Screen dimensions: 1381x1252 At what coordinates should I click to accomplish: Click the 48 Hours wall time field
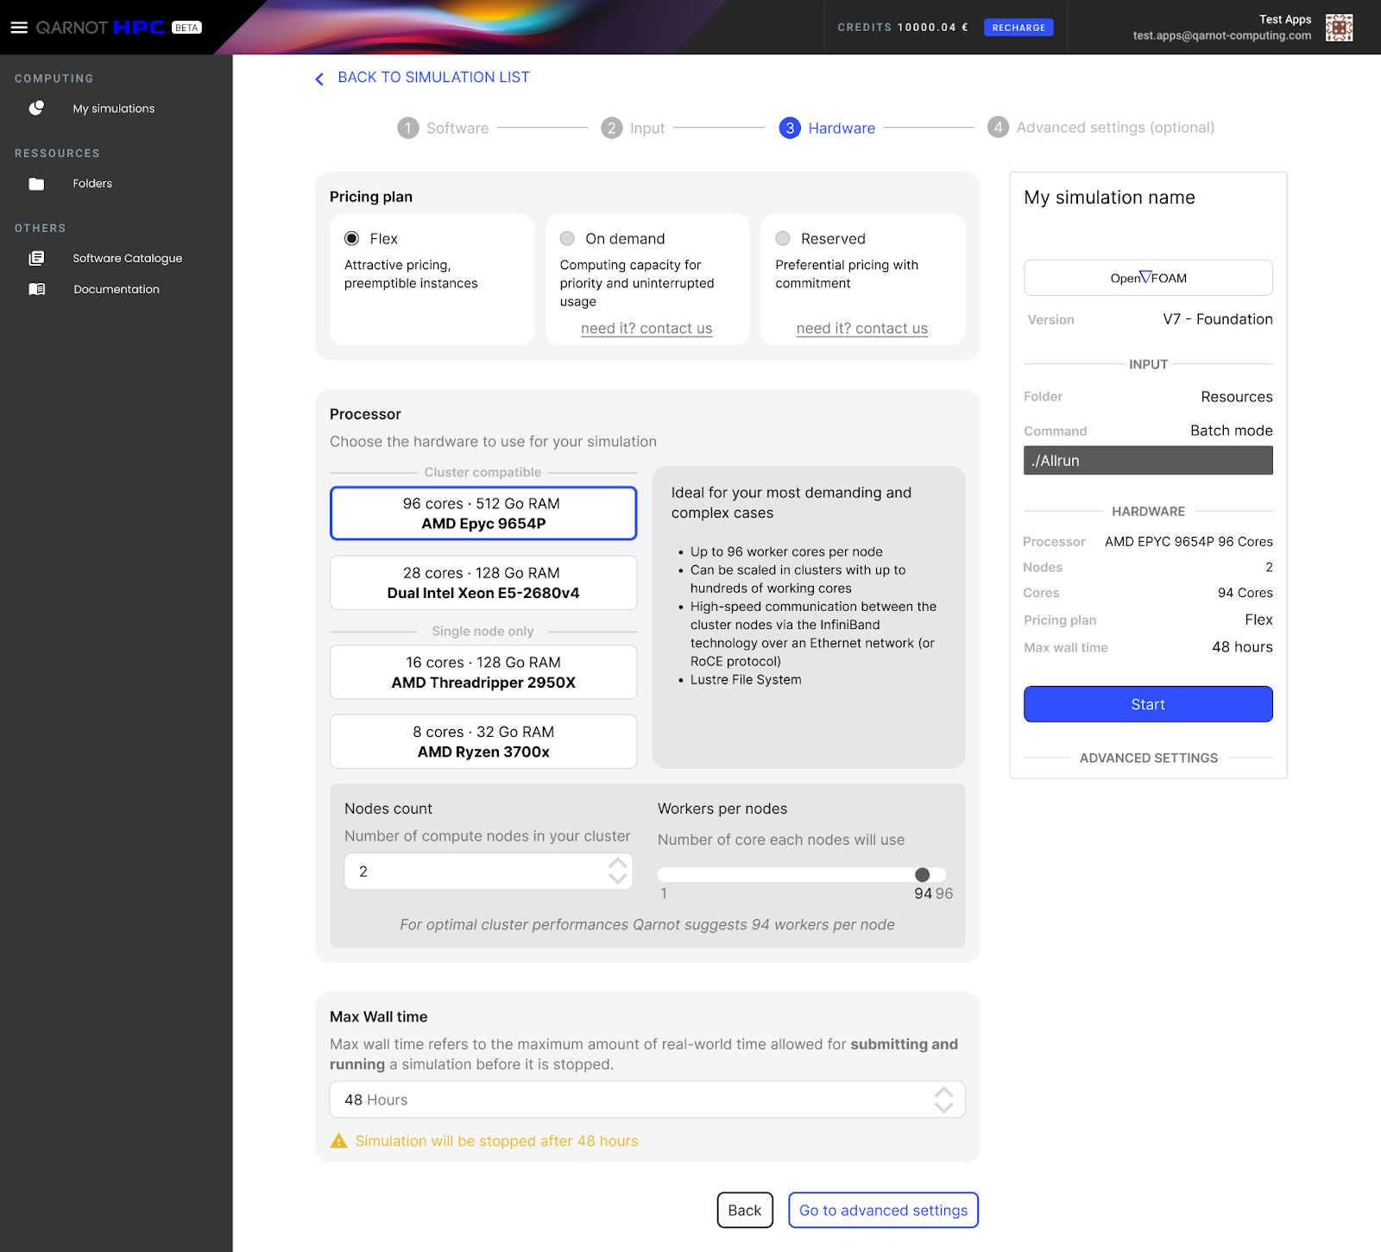point(647,1099)
